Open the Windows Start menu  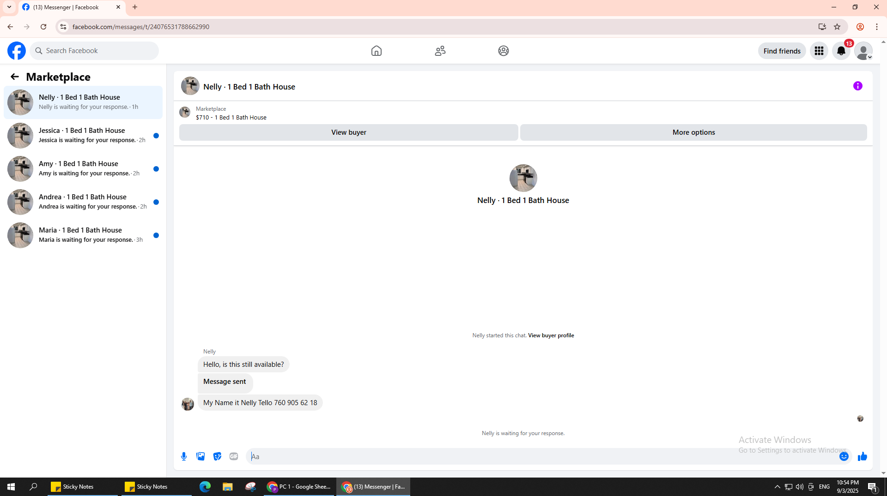pyautogui.click(x=11, y=487)
